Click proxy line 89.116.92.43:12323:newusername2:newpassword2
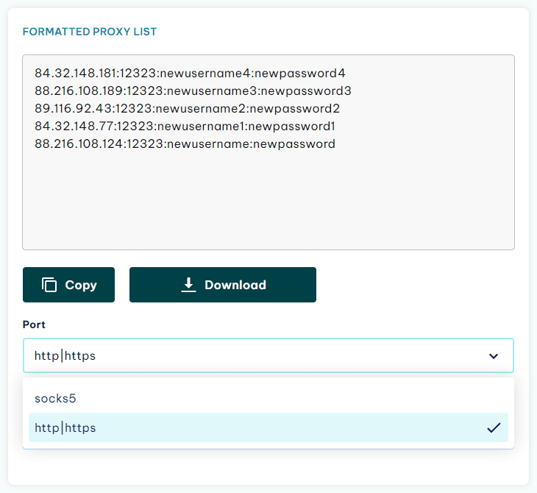The width and height of the screenshot is (537, 493). [187, 109]
